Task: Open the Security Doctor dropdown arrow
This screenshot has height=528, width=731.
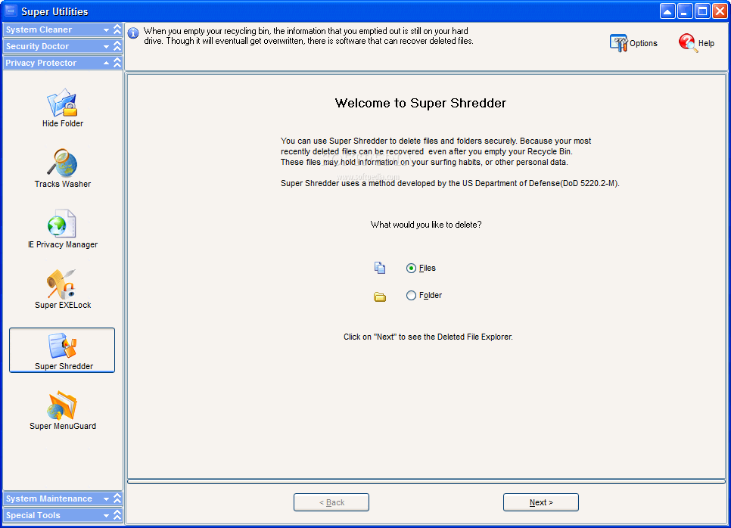Action: click(x=106, y=47)
